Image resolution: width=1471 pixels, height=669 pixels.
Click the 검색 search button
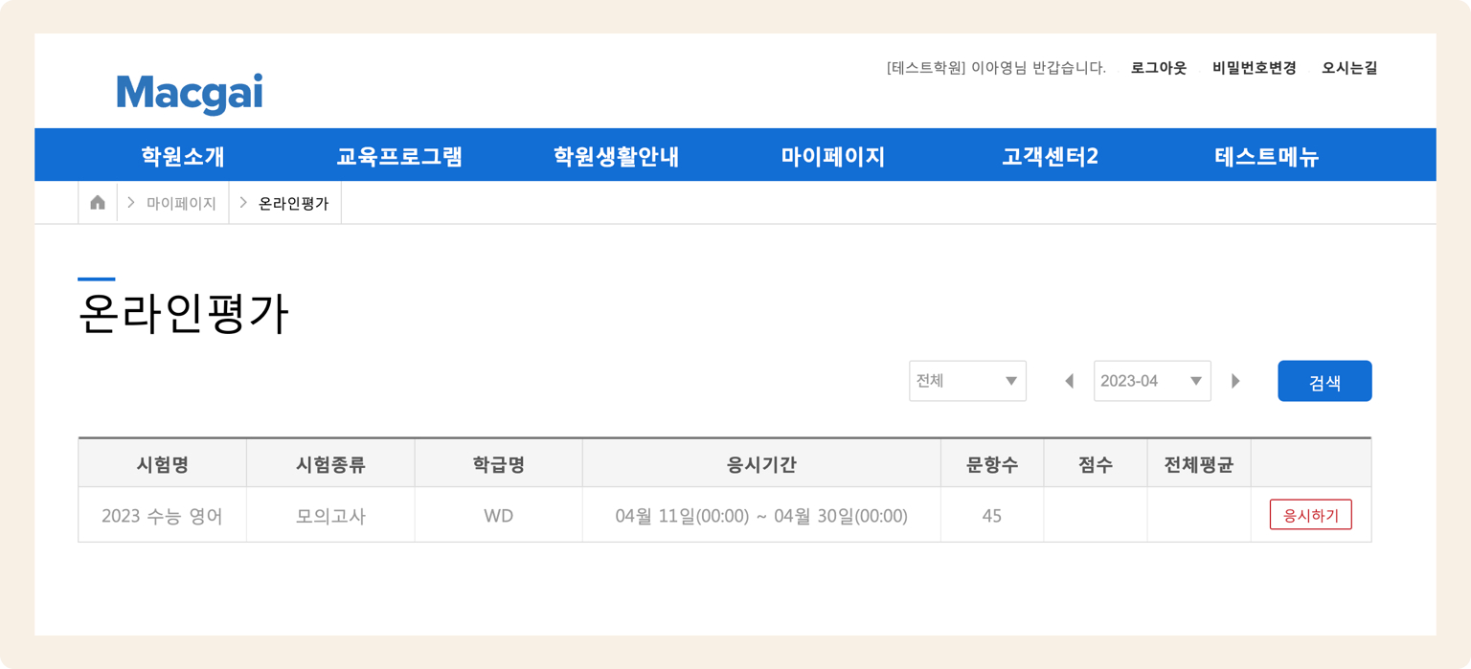(x=1324, y=381)
